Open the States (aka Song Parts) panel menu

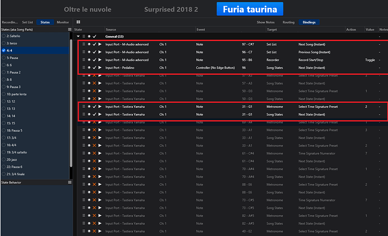coord(70,29)
